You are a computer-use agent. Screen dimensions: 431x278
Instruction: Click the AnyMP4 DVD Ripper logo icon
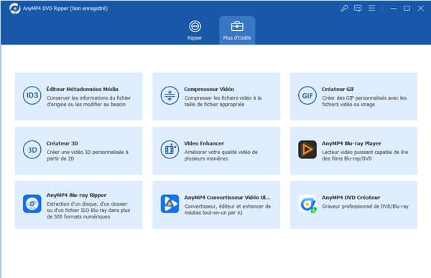click(x=14, y=9)
